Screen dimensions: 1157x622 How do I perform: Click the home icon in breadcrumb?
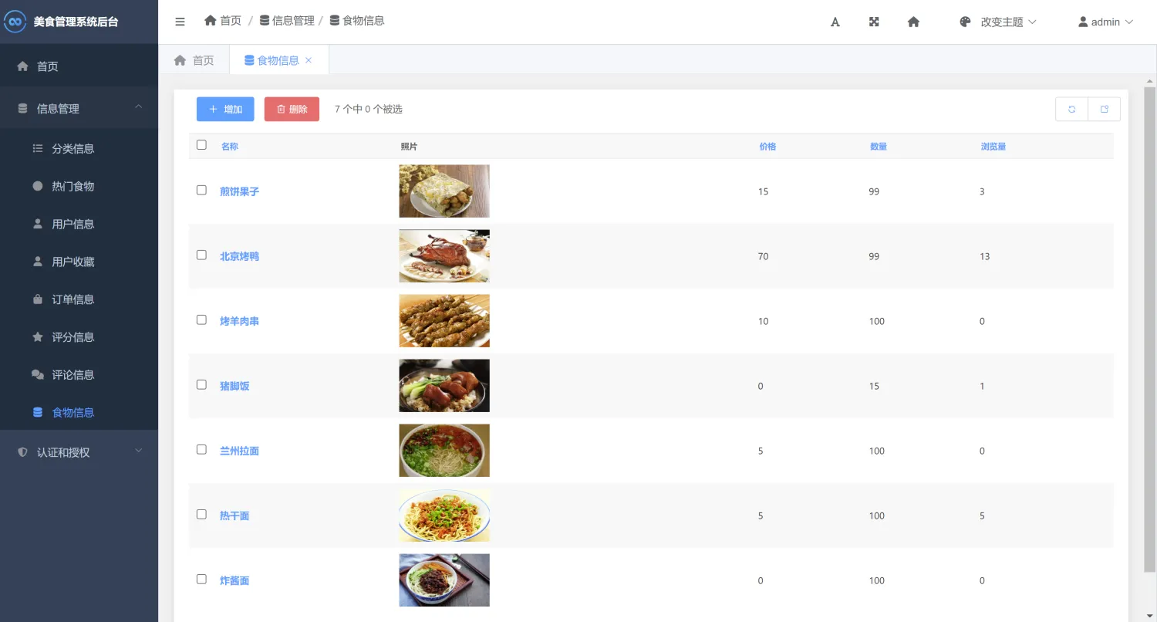(x=211, y=21)
